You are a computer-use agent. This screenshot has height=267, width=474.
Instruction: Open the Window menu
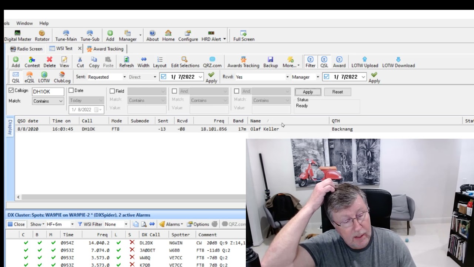coord(24,23)
